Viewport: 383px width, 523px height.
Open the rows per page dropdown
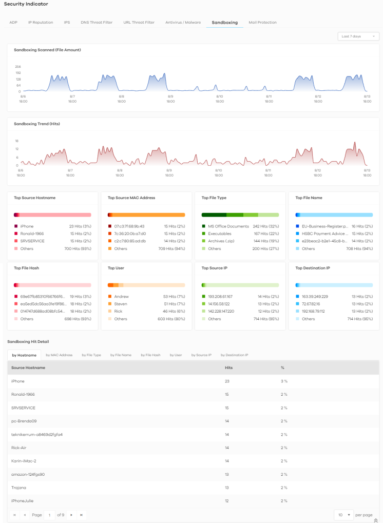click(x=343, y=515)
